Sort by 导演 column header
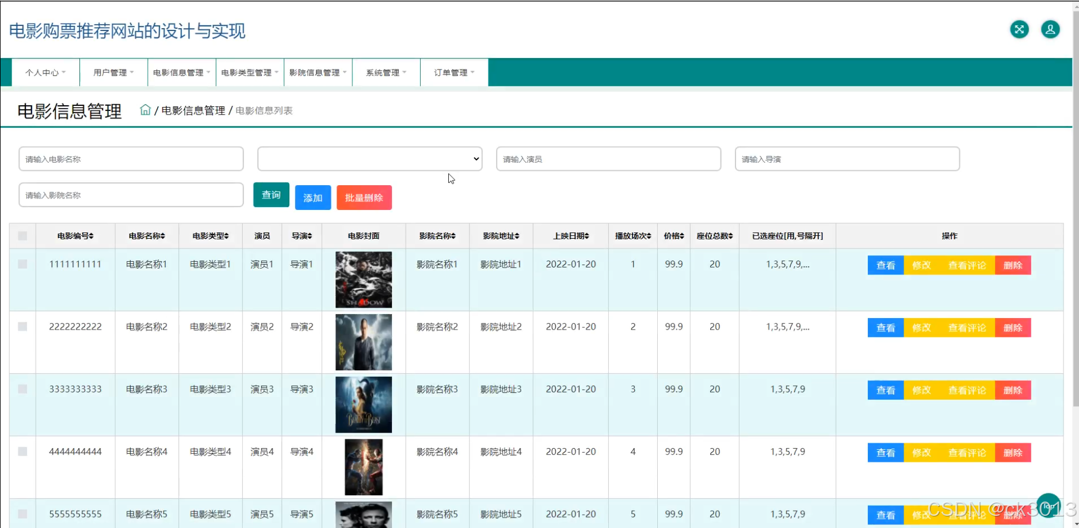1079x528 pixels. [302, 236]
